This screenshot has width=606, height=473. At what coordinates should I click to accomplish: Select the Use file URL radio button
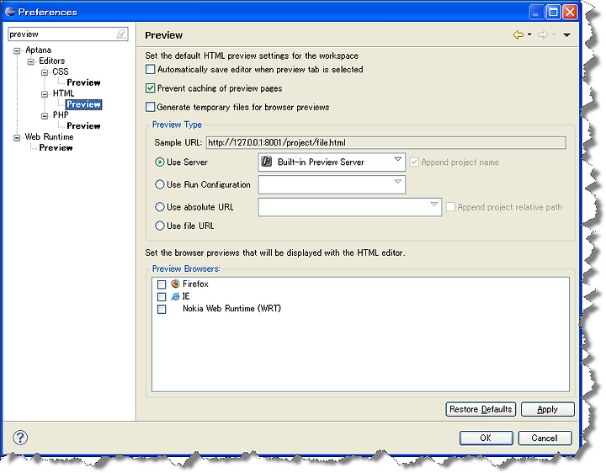pyautogui.click(x=160, y=226)
